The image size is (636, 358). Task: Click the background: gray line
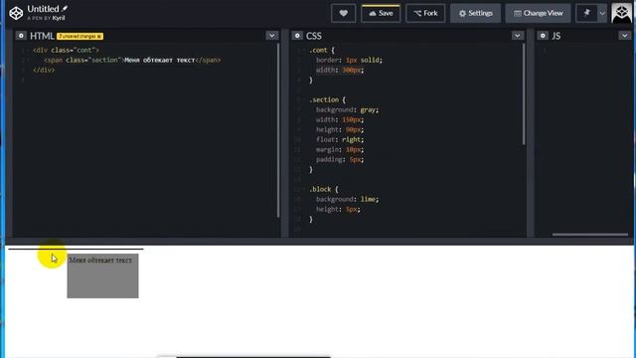pos(347,109)
